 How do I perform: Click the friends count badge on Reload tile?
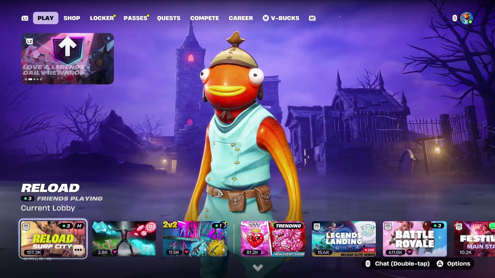pyautogui.click(x=67, y=226)
